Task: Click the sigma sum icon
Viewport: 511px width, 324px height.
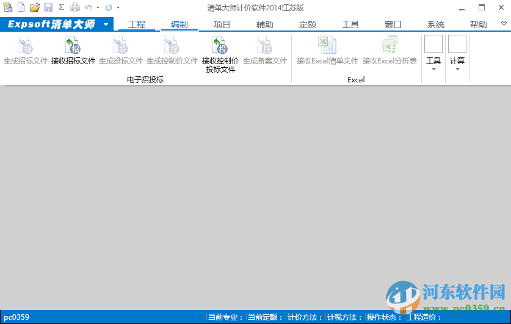Action: 61,7
